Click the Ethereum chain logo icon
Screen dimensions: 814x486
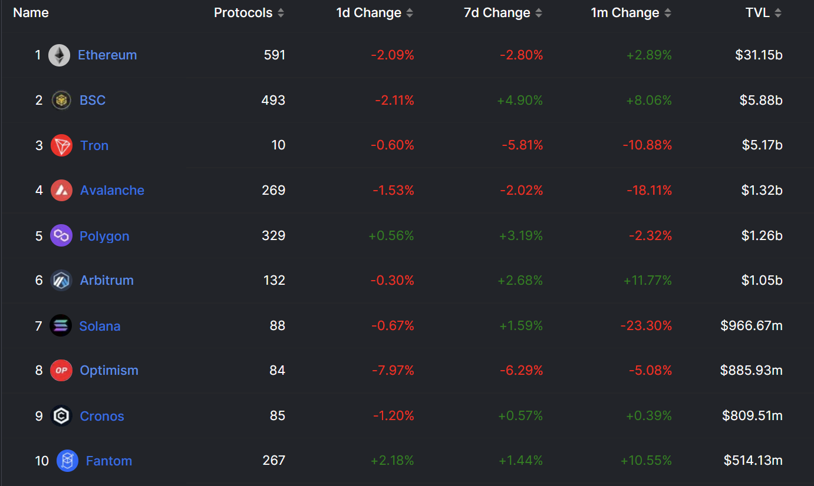(x=59, y=55)
